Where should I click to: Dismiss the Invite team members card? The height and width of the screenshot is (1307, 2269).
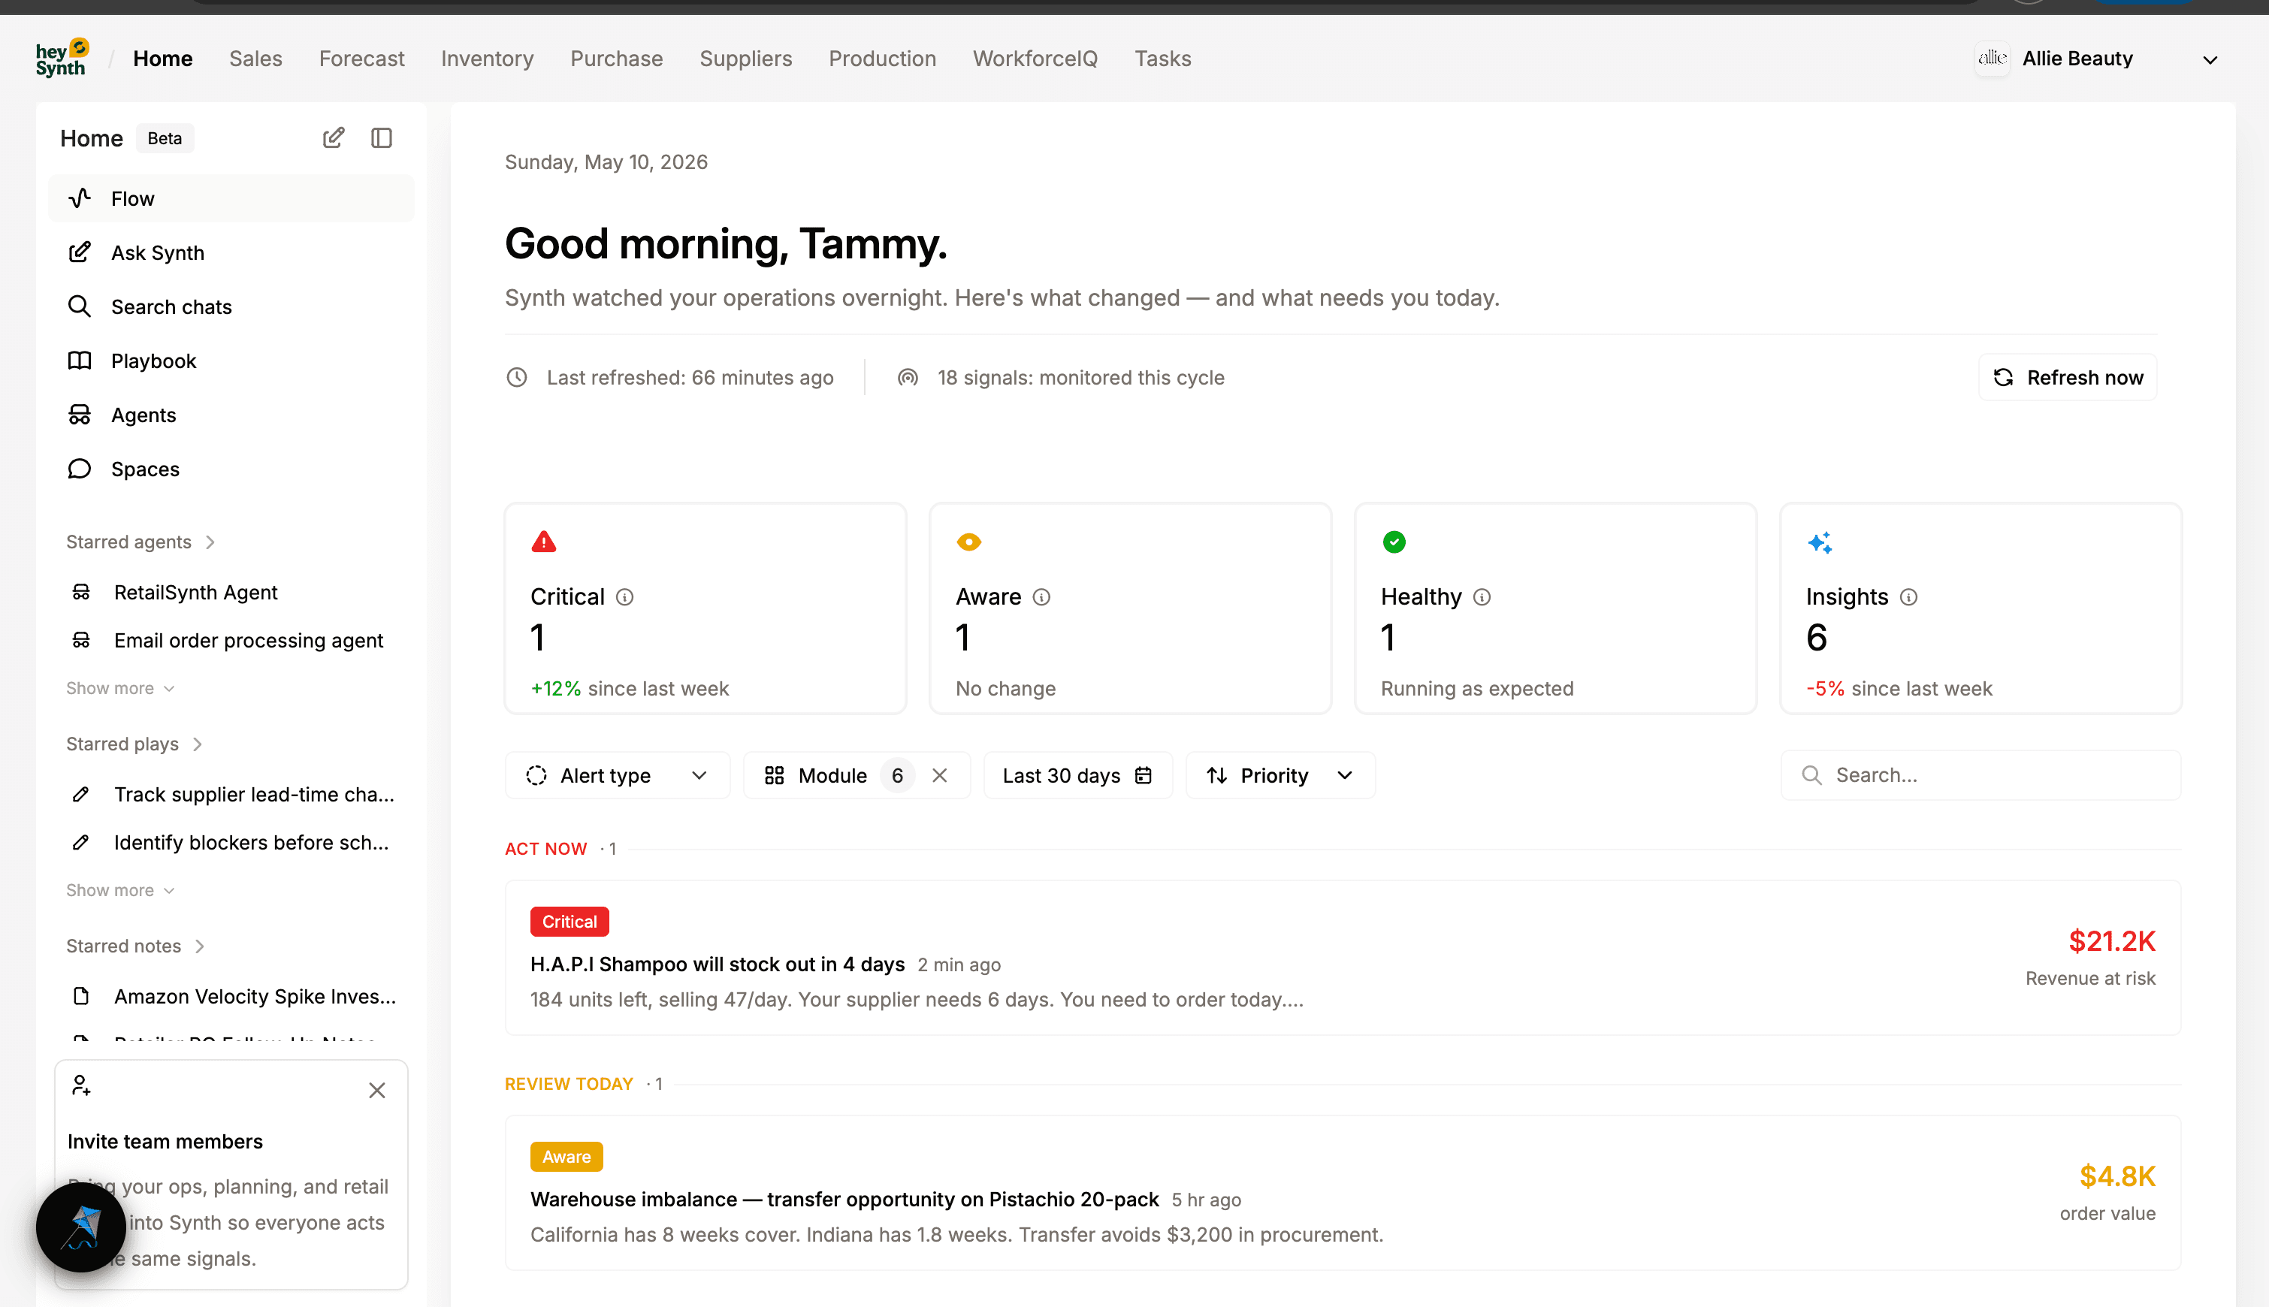click(x=377, y=1090)
